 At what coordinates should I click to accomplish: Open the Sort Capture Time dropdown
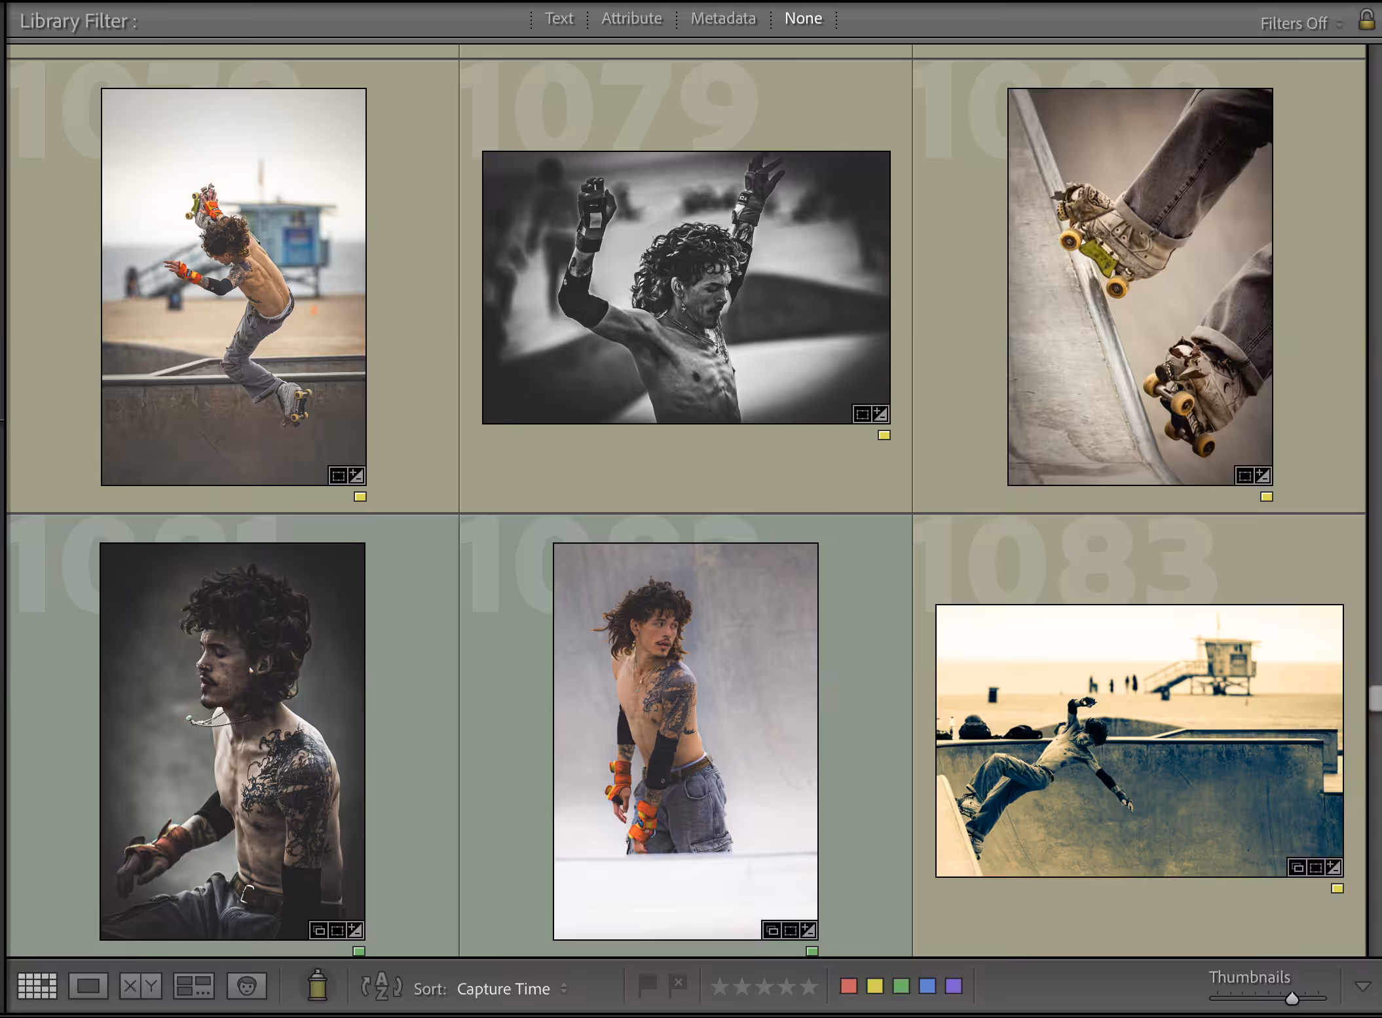[x=512, y=989]
